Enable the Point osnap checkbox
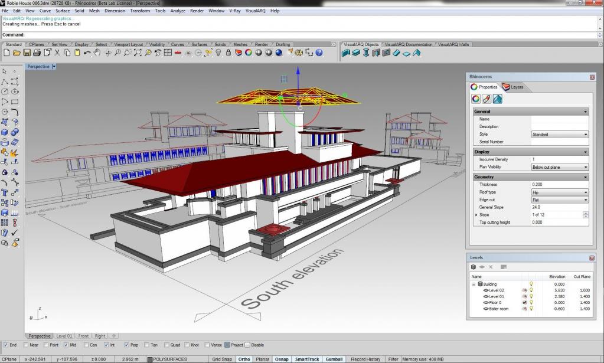604x363 pixels. click(46, 345)
